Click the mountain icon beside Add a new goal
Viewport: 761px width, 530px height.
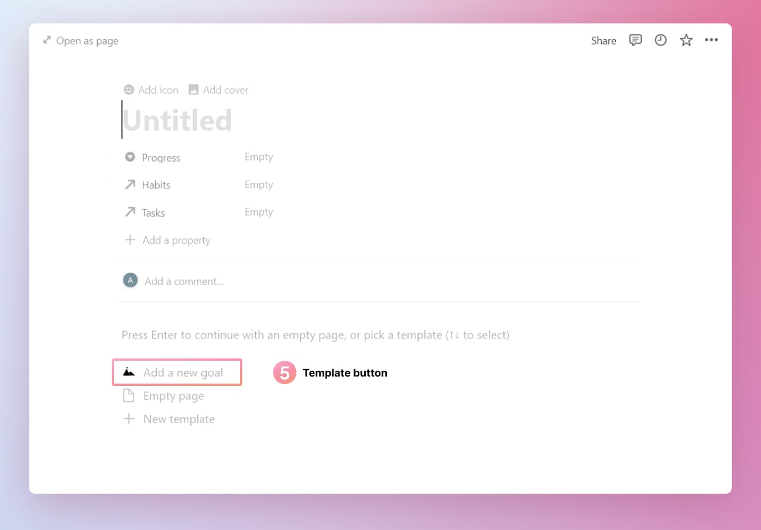click(129, 372)
